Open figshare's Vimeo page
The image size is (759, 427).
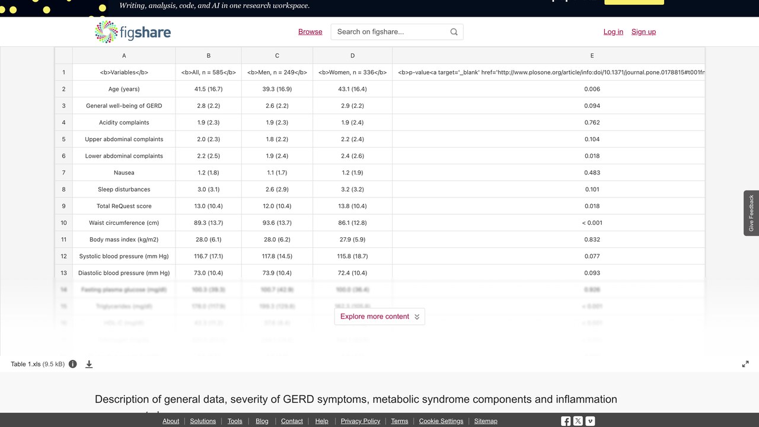pos(590,421)
